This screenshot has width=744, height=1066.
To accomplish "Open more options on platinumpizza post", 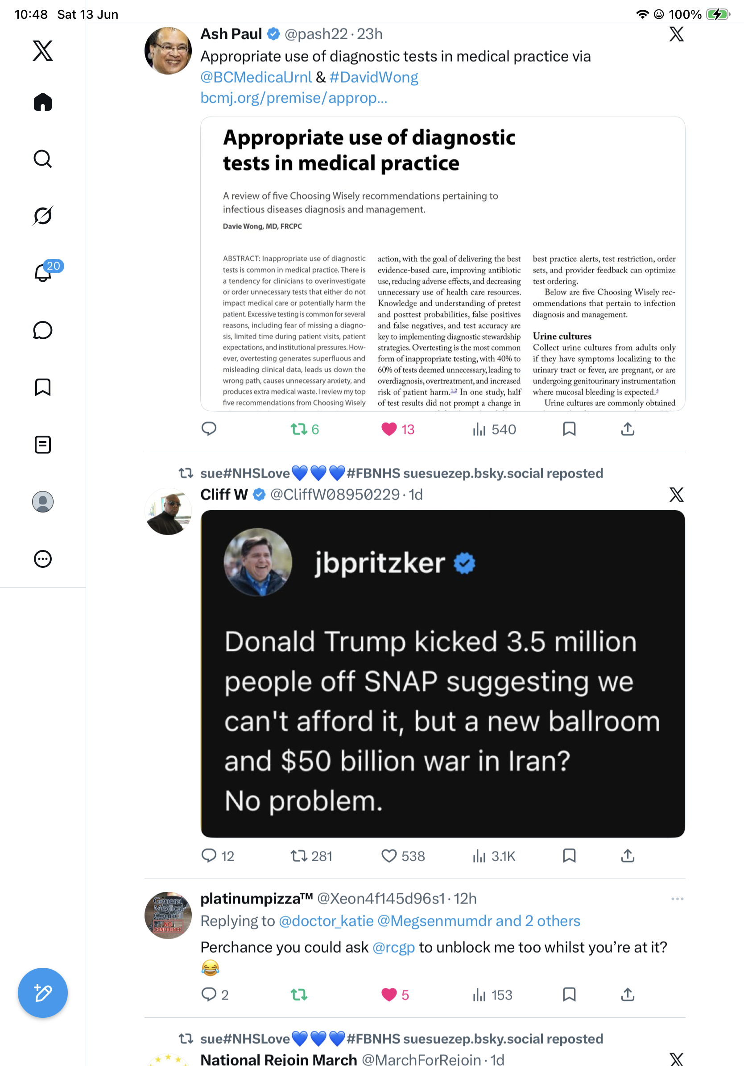I will click(x=677, y=899).
